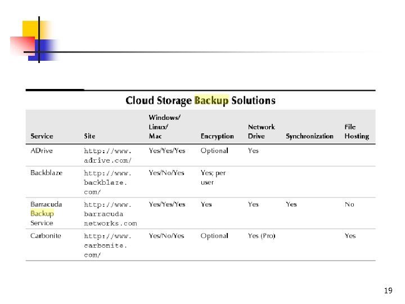Click the File Hosting column header
Image resolution: width=405 pixels, height=304 pixels.
tap(357, 132)
